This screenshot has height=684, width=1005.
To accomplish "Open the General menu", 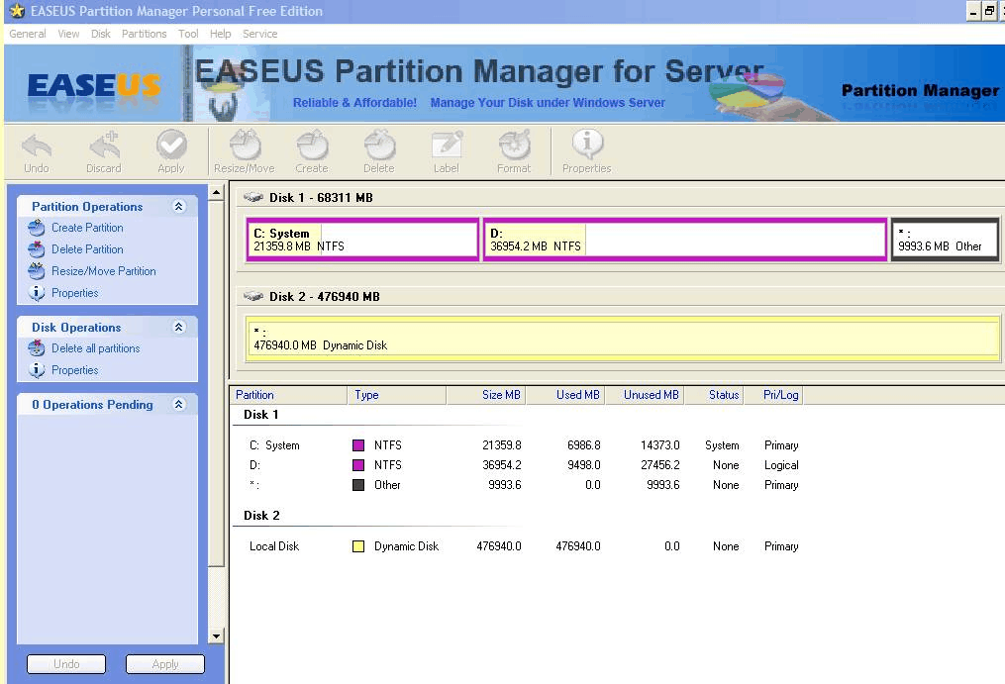I will point(28,34).
